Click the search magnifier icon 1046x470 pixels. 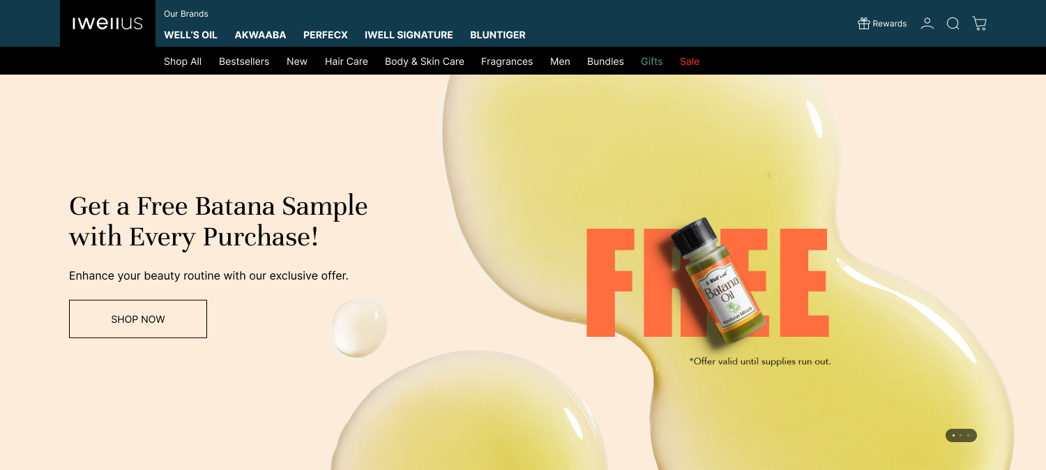(x=953, y=24)
